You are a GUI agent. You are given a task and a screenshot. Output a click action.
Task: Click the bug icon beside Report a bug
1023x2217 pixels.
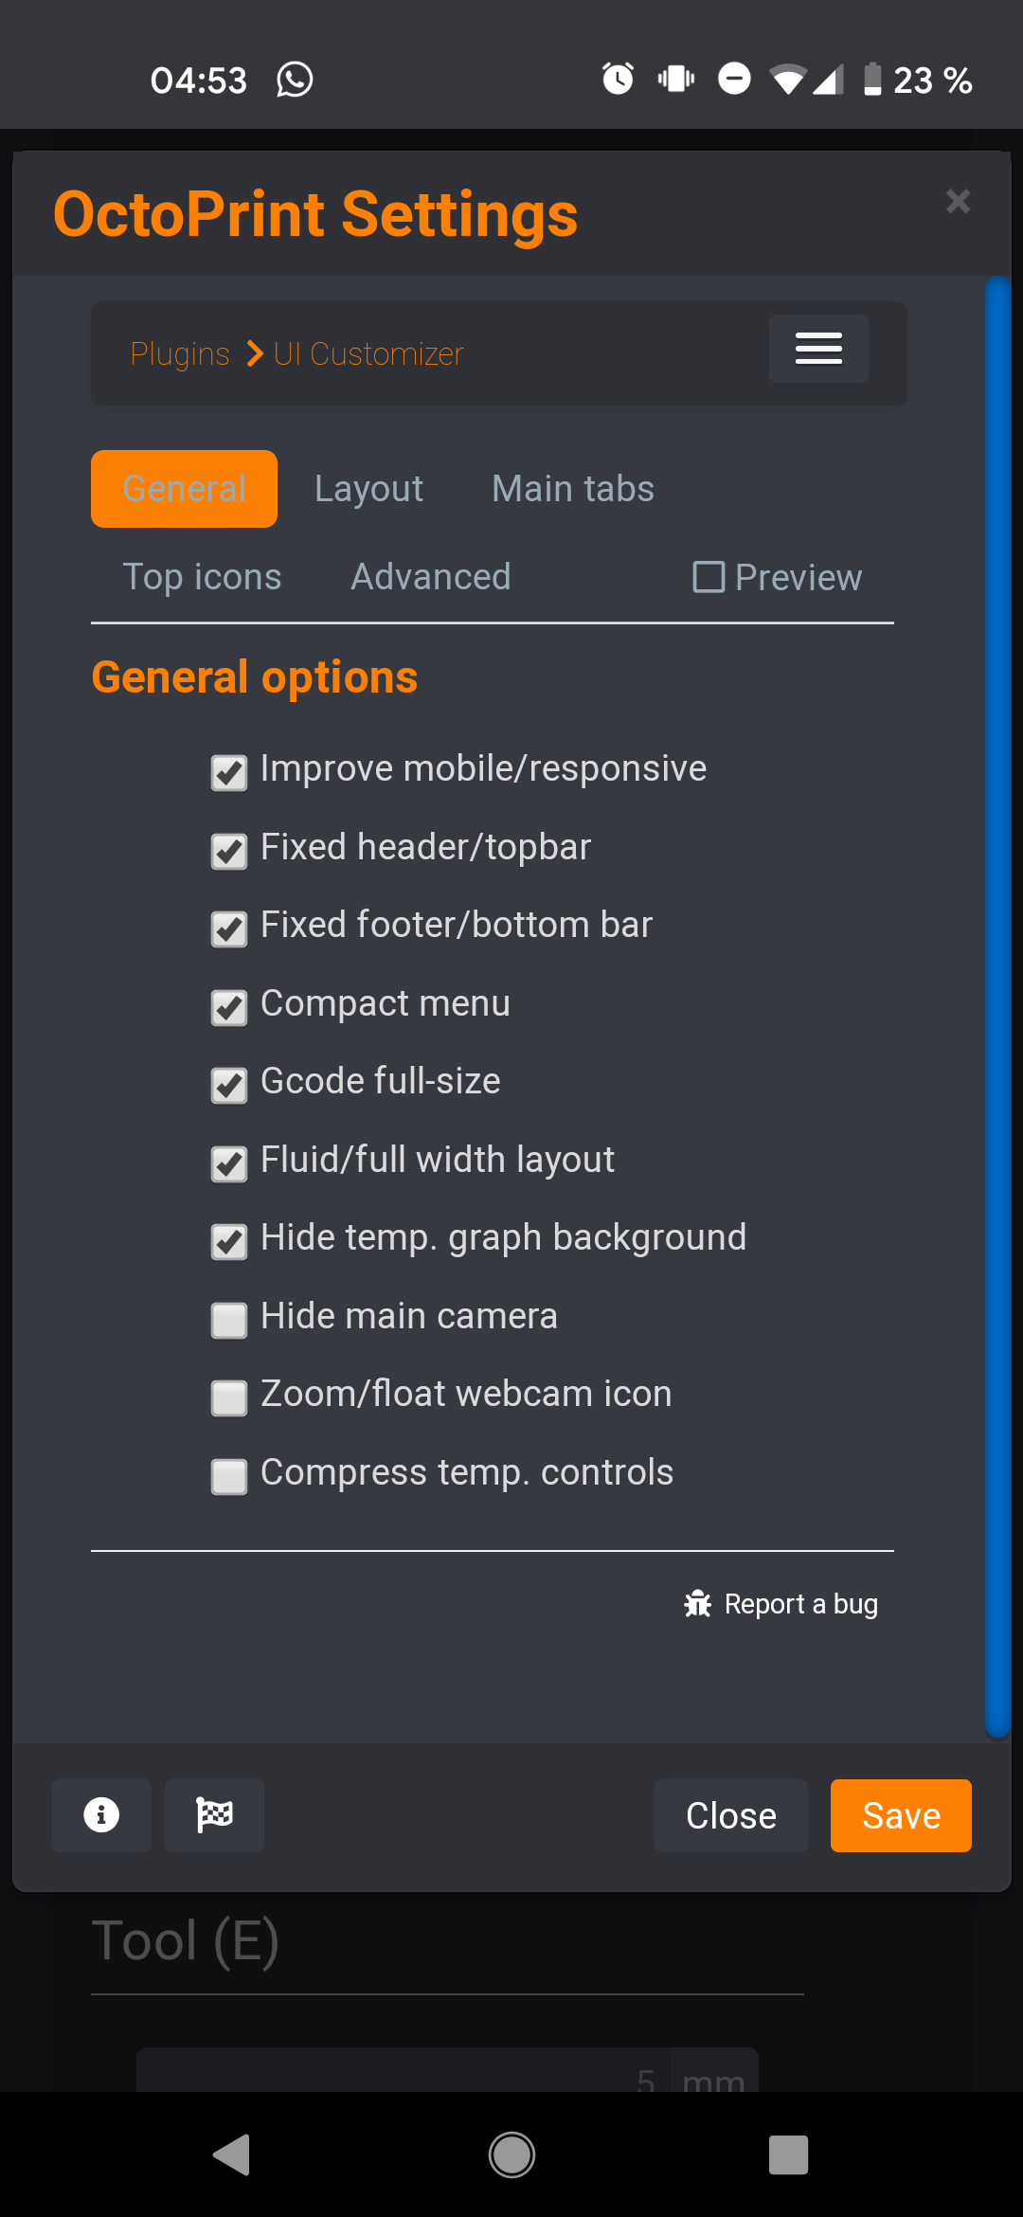pos(698,1603)
